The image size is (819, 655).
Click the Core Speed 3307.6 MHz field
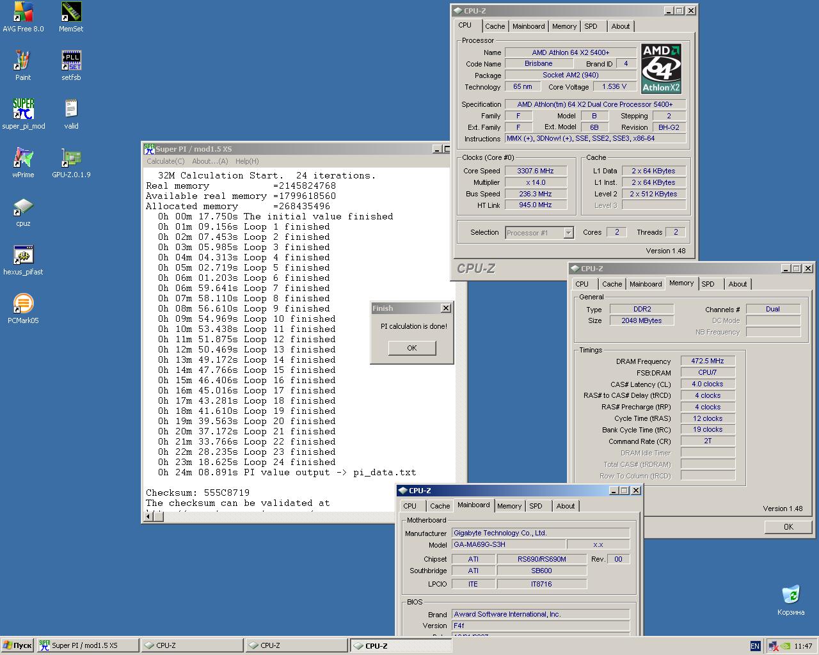(x=536, y=171)
